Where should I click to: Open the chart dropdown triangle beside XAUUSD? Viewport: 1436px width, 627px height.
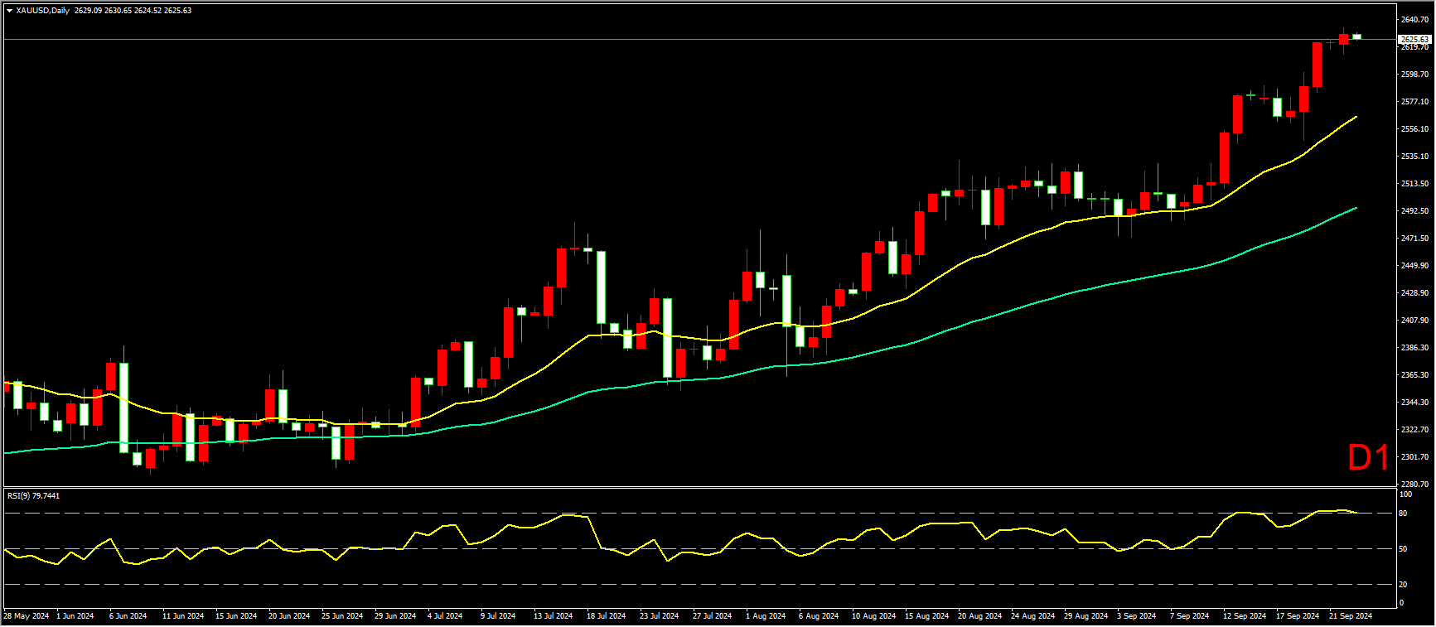tap(9, 11)
